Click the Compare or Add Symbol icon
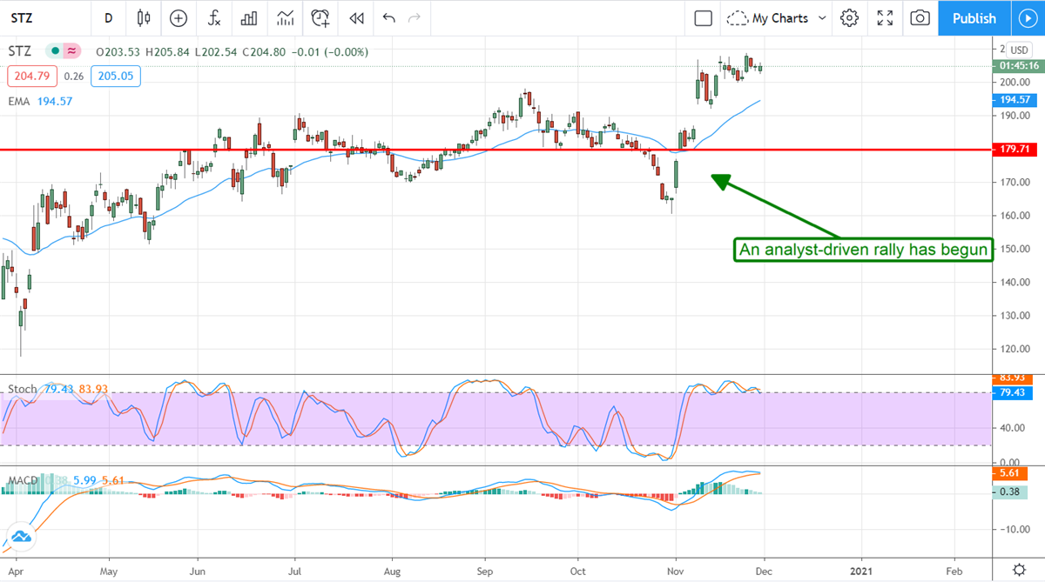The height and width of the screenshot is (582, 1045). (179, 18)
